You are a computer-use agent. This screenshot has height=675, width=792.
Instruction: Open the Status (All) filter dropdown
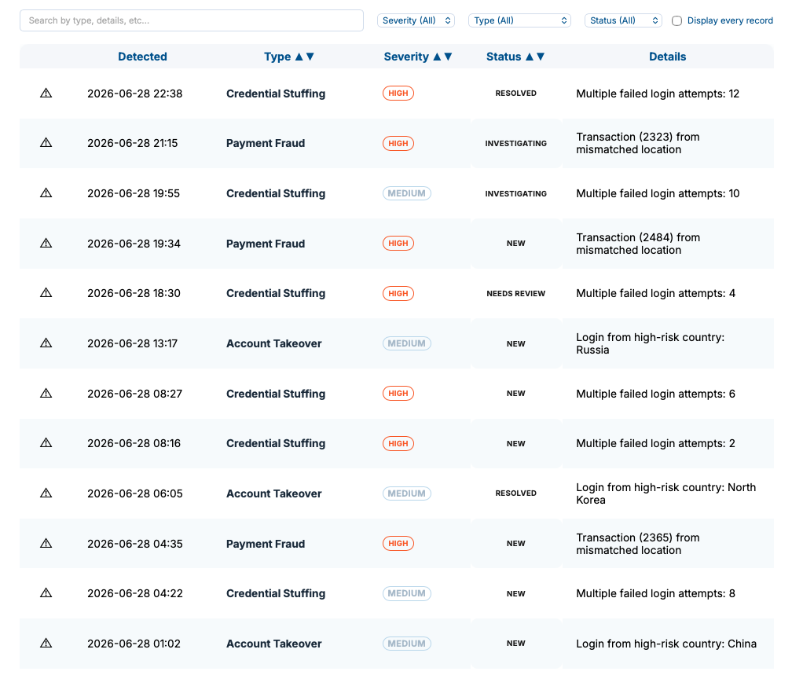coord(623,20)
